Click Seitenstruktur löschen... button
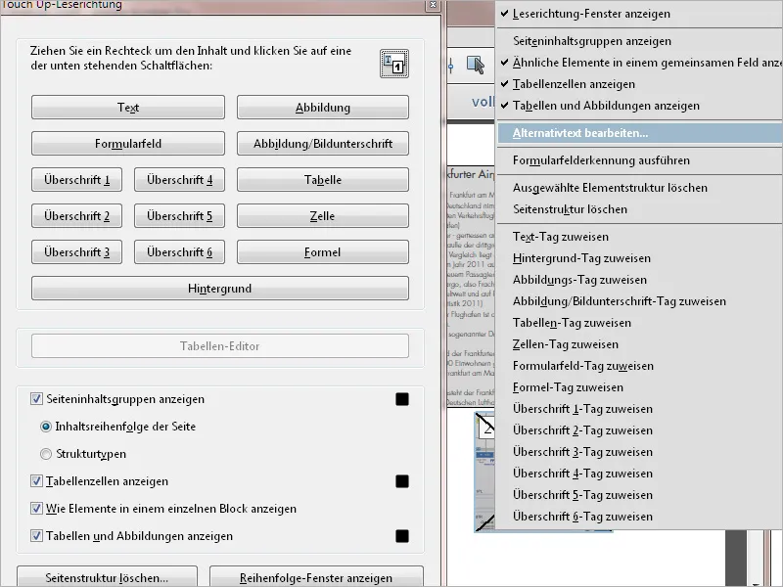The width and height of the screenshot is (783, 587). 107,577
